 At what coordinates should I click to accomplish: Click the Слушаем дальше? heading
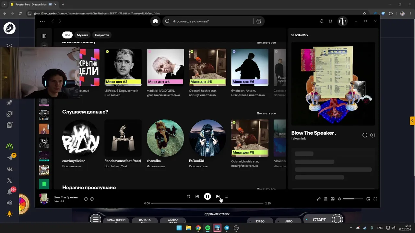pos(85,112)
